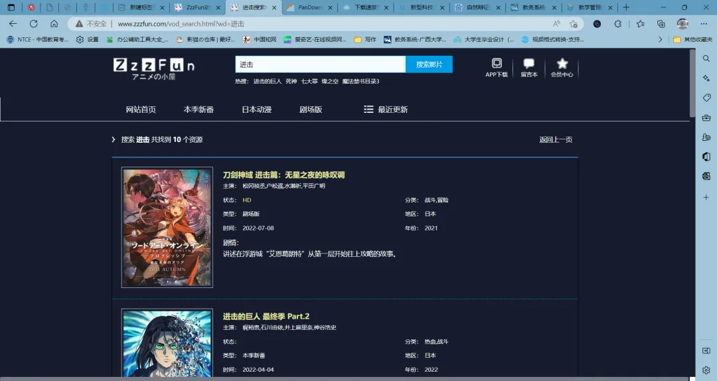Open the 留言本 message board icon
This screenshot has height=381, width=717.
(529, 68)
